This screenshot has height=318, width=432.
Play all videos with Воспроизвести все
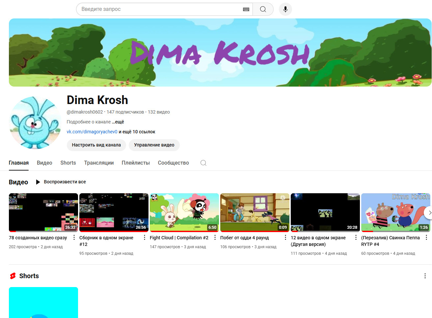[x=61, y=182]
